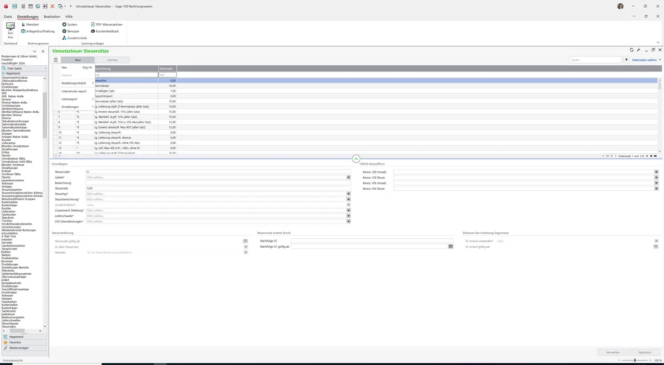Open the Datensätze wählen dropdown
Image resolution: width=664 pixels, height=365 pixels.
646,60
